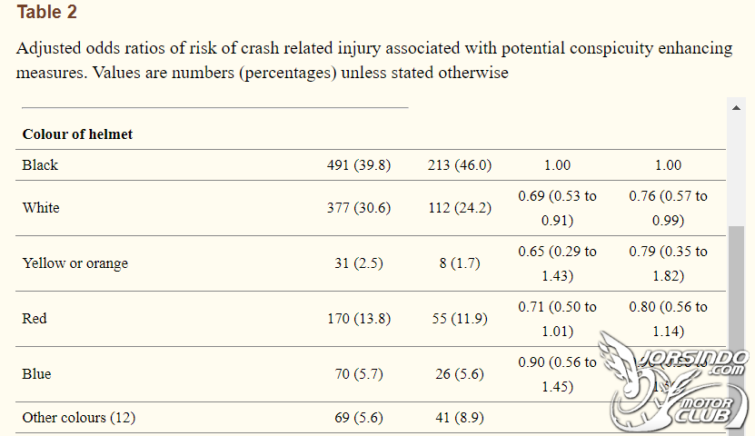Click the 41 (8.9) value
This screenshot has height=436, width=755.
pos(460,417)
